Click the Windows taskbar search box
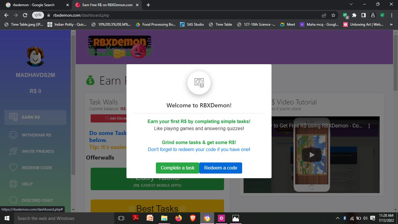This screenshot has height=224, width=398. coord(64,218)
